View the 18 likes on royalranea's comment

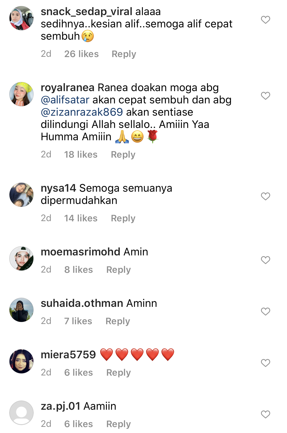click(x=81, y=155)
